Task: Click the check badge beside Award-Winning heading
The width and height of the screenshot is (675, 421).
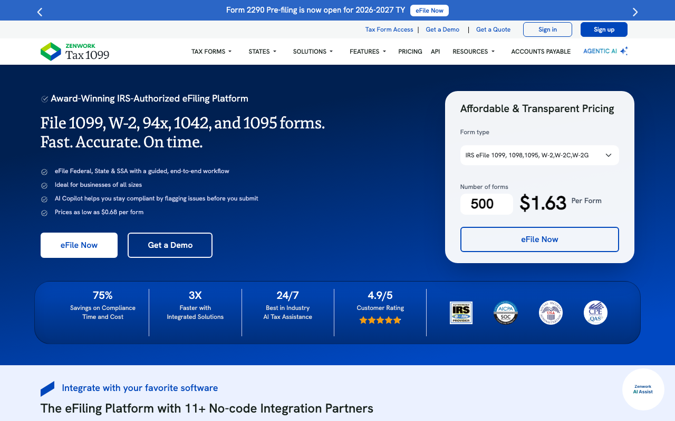Action: pyautogui.click(x=45, y=99)
